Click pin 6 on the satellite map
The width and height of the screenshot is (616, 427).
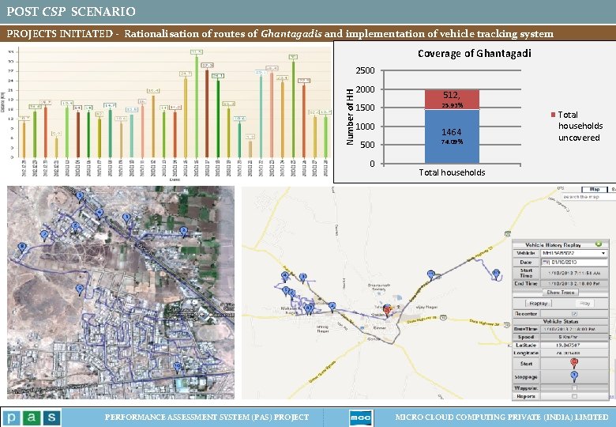pyautogui.click(x=76, y=226)
